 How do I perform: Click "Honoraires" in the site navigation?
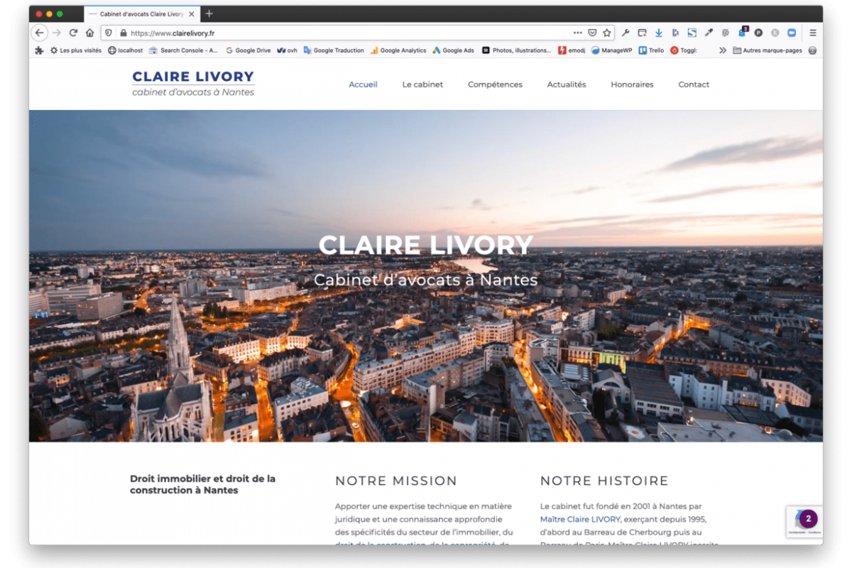tap(632, 84)
